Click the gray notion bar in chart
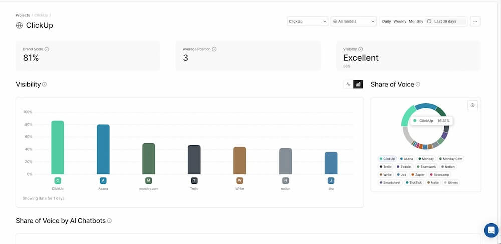The image size is (501, 244). tap(286, 161)
